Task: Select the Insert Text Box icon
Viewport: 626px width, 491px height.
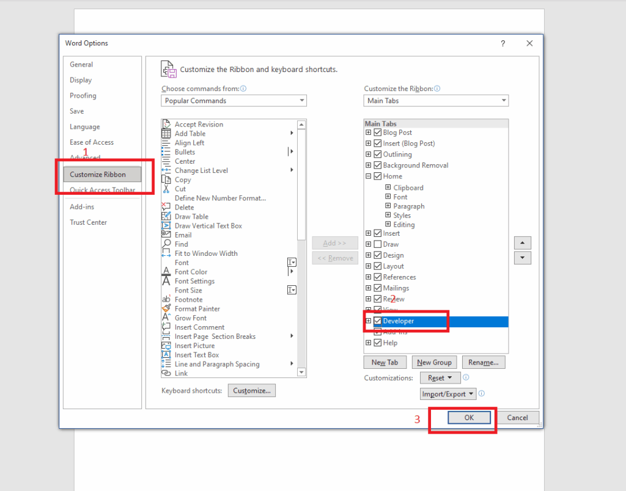Action: [x=166, y=355]
